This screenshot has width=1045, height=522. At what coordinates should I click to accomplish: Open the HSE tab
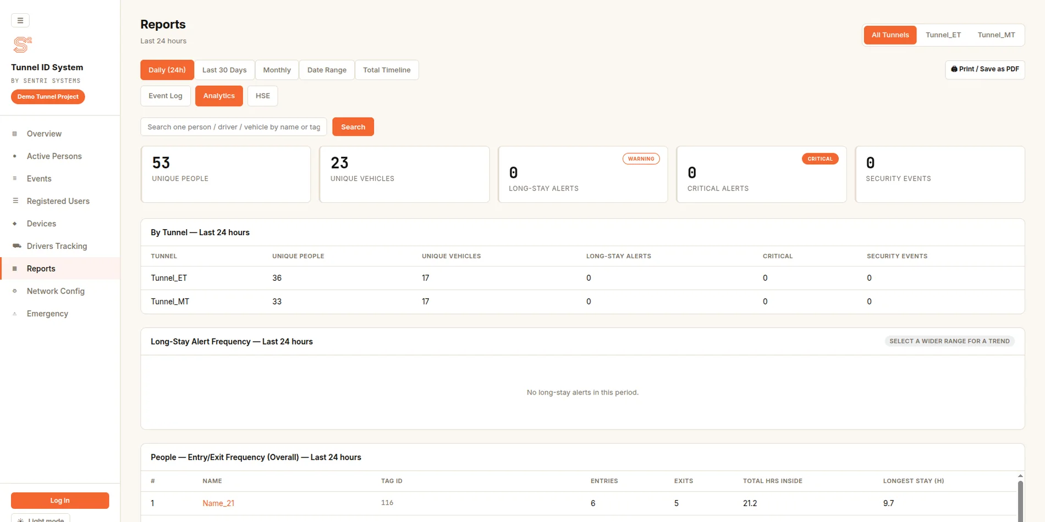(263, 96)
